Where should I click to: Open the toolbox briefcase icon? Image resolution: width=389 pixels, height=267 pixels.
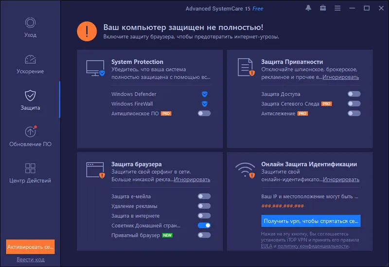[323, 8]
